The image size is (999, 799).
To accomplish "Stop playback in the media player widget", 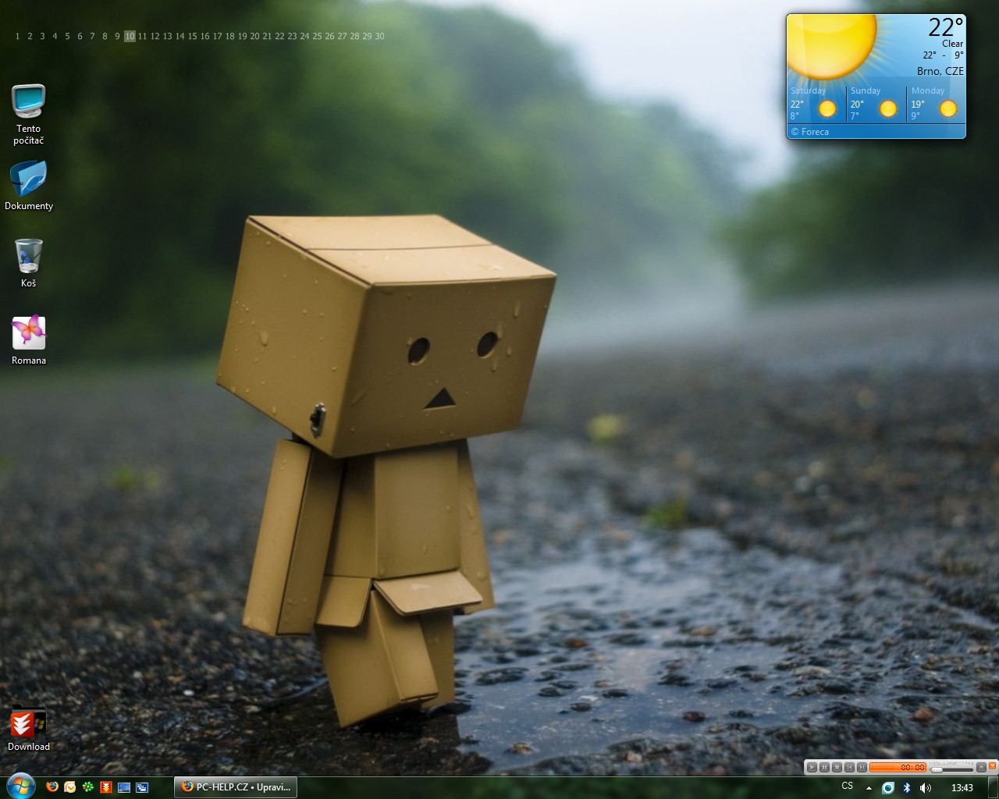I will point(837,767).
